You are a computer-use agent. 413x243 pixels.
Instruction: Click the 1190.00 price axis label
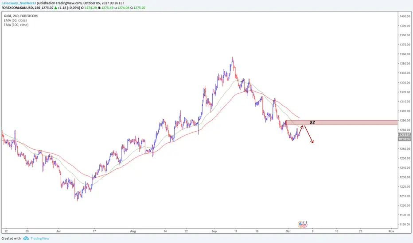click(x=405, y=215)
